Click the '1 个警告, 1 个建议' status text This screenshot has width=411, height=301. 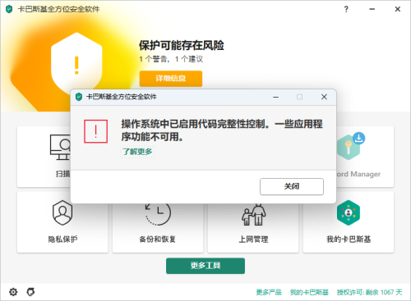171,59
